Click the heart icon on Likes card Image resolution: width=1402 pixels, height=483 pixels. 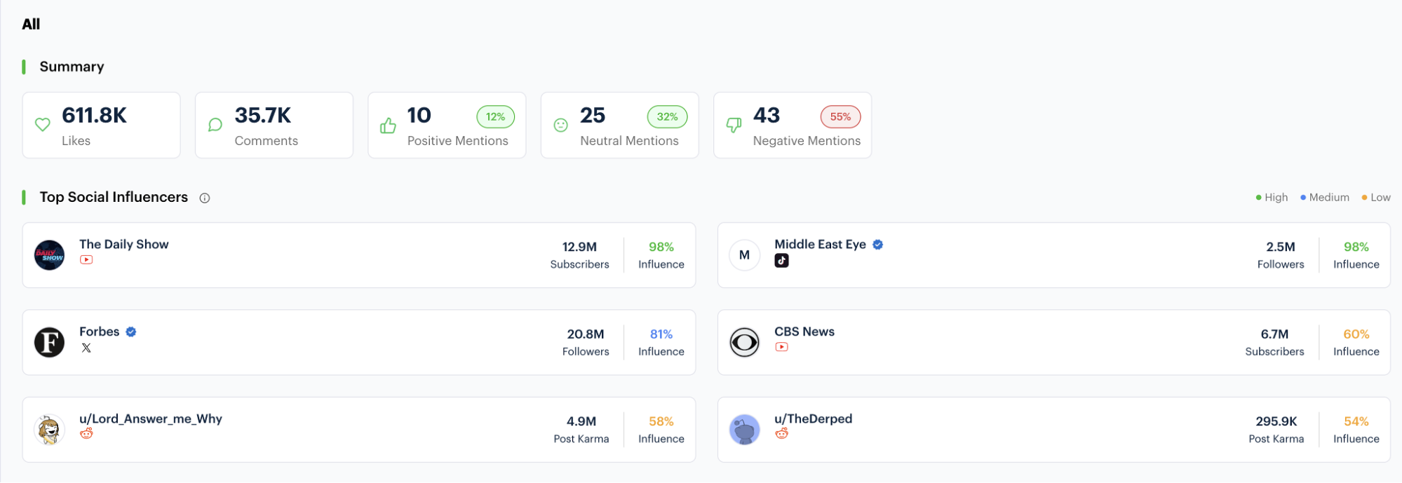coord(43,125)
